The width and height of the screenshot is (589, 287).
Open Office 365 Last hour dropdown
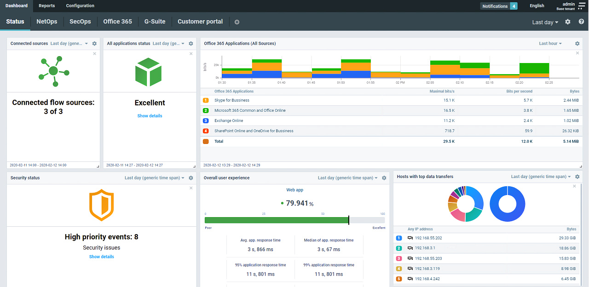point(550,44)
